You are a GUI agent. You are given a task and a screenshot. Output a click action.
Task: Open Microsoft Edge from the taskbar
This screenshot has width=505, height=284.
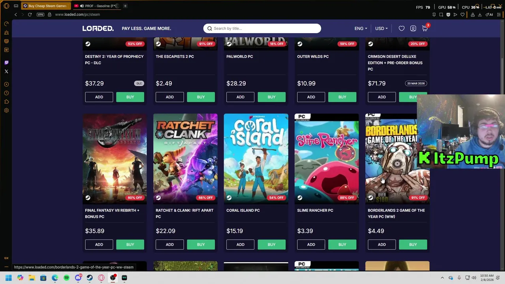55,278
